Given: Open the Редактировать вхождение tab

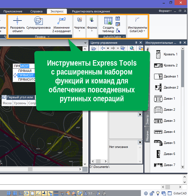Looking at the screenshot, I should 91,11.
